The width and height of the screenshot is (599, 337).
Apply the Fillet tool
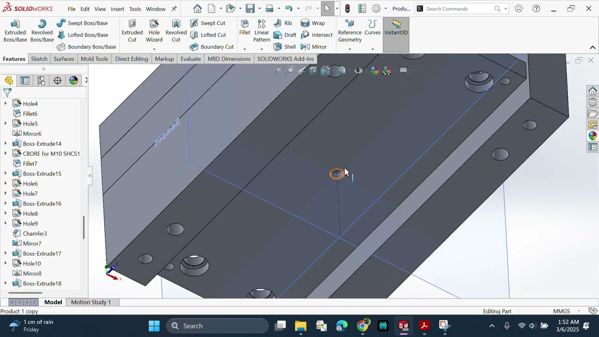pos(244,28)
